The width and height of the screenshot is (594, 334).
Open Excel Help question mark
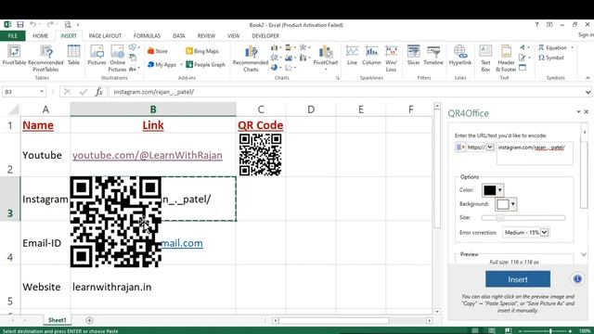[x=536, y=25]
